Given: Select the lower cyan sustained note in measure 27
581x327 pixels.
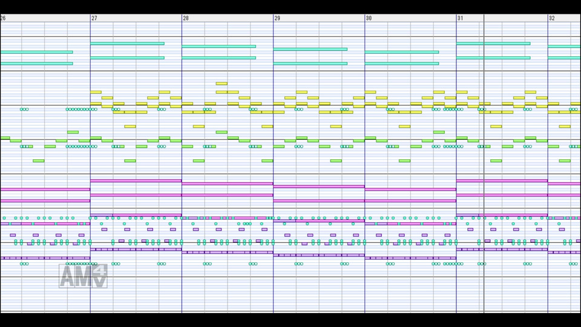Looking at the screenshot, I should [127, 58].
